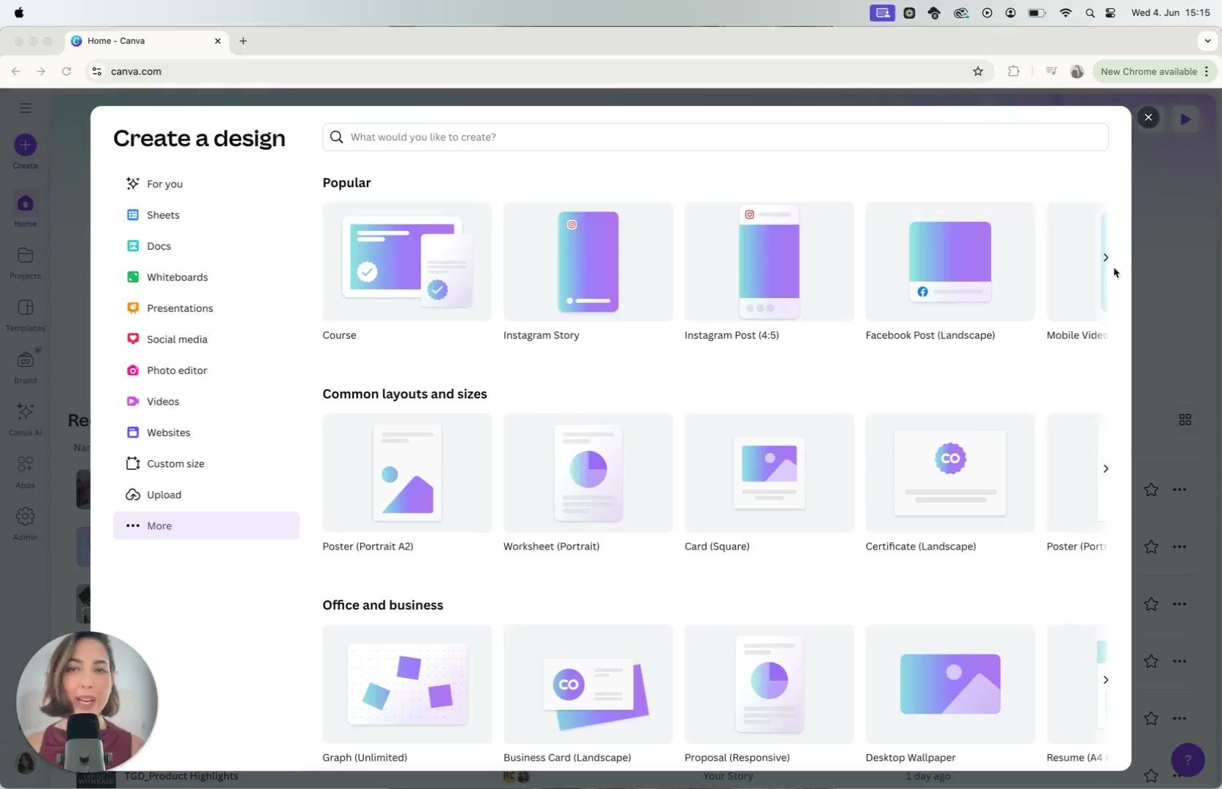Advance Office and business row chevron

coord(1106,679)
